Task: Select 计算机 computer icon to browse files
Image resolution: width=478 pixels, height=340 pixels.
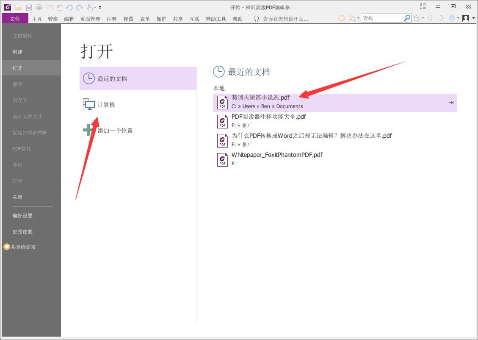Action: coord(88,104)
